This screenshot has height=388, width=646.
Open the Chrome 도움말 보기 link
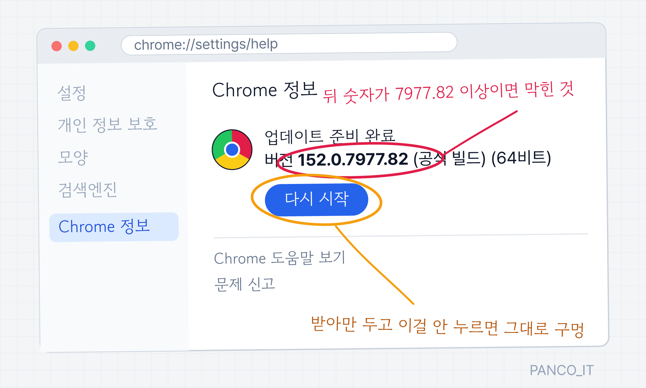point(280,258)
